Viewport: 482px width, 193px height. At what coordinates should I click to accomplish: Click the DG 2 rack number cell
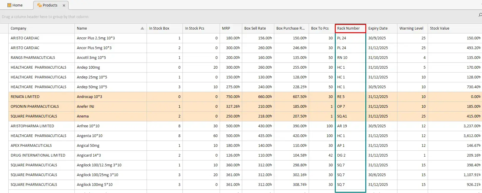point(351,155)
